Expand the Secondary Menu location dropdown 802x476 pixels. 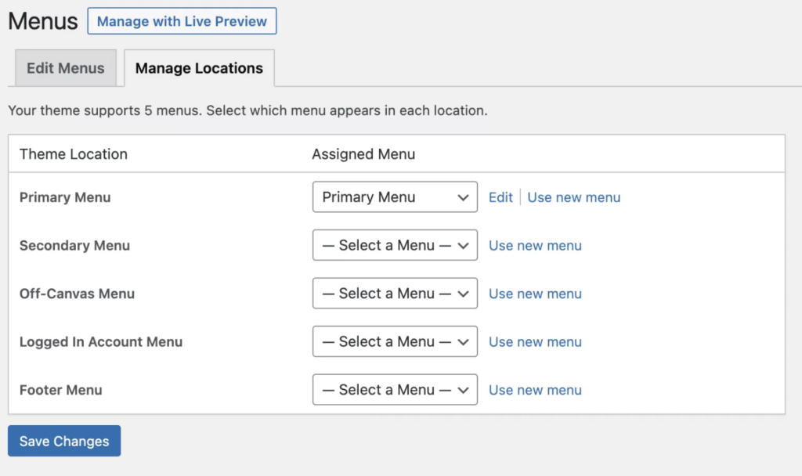point(395,245)
